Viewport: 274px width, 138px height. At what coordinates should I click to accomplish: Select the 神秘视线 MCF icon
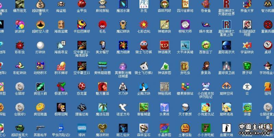[164, 87]
